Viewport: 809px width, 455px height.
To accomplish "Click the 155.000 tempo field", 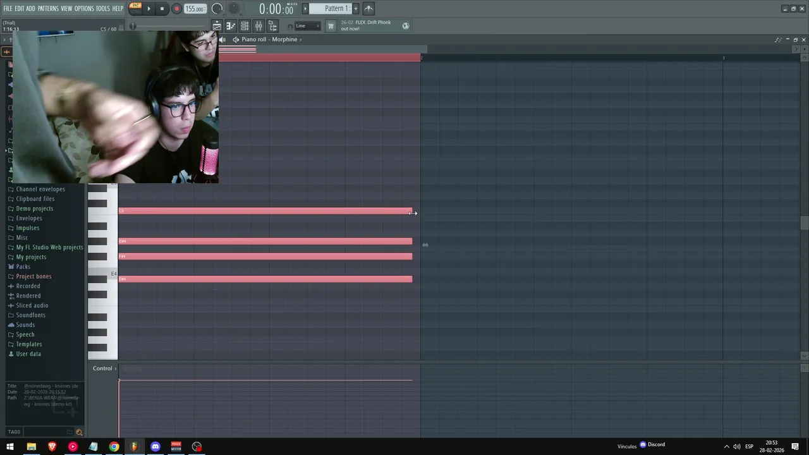I will (x=195, y=9).
